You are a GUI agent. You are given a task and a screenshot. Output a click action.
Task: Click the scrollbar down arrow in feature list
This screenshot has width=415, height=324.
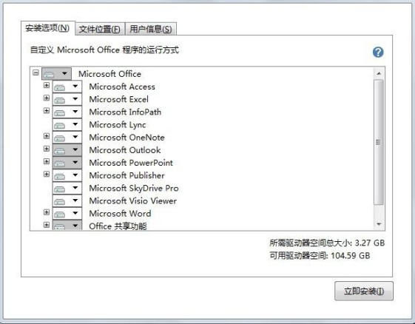[x=379, y=224]
